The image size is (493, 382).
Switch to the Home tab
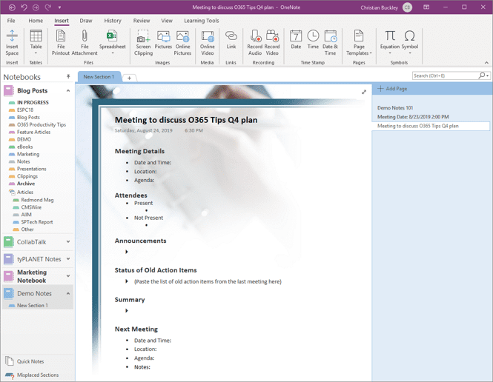coord(36,21)
